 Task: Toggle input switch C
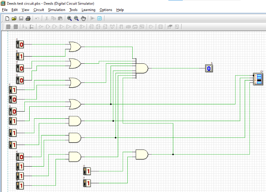pyautogui.click(x=20, y=68)
